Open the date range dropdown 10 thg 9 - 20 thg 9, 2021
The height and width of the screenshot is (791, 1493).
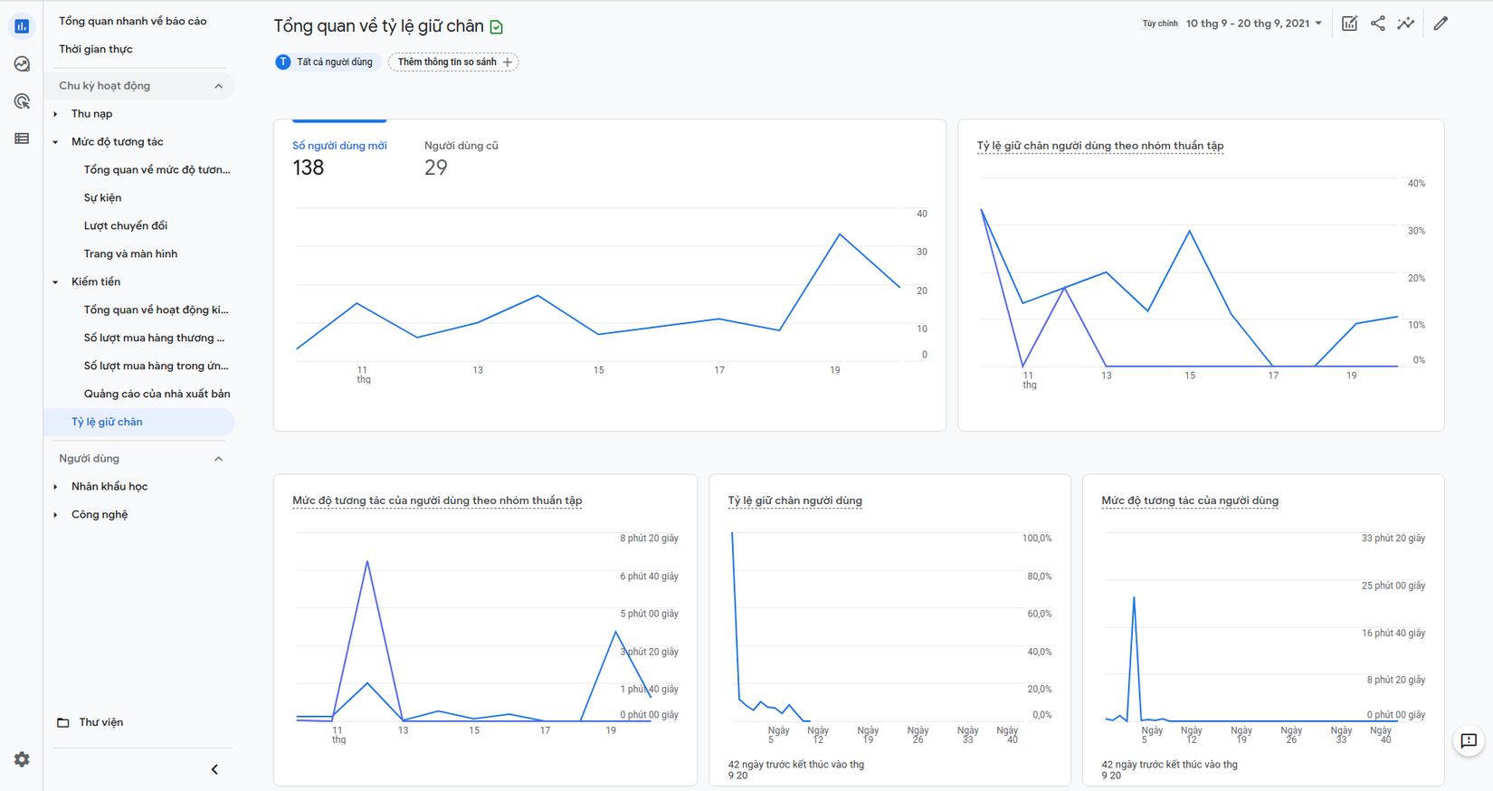coord(1254,24)
